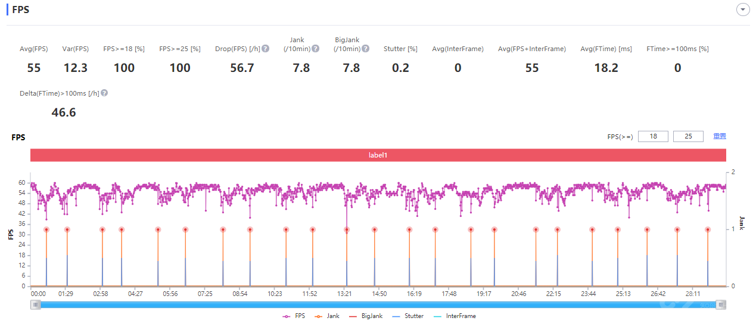
Task: Click the blue reset link beside the threshold fields
Action: pos(720,136)
